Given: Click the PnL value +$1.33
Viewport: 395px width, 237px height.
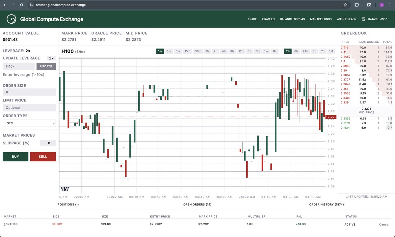Looking at the screenshot, I should (x=301, y=225).
